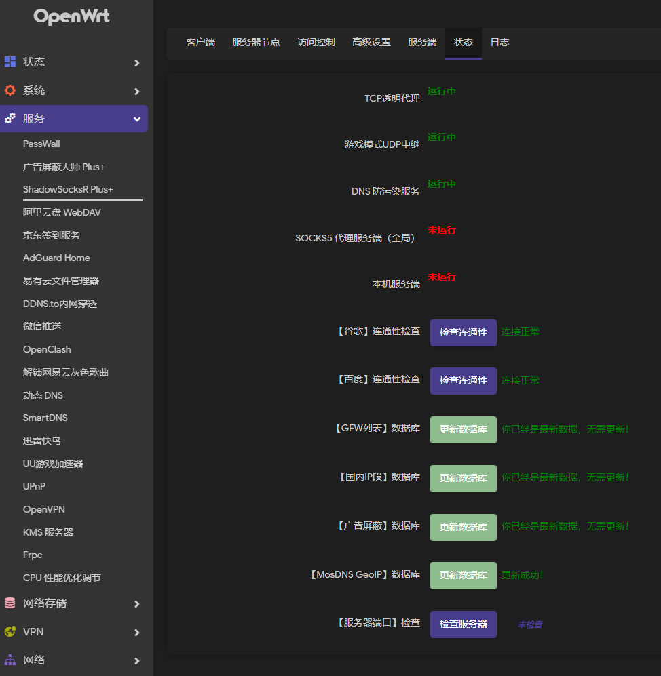
Task: Open UU游戏加速器 service
Action: click(53, 464)
